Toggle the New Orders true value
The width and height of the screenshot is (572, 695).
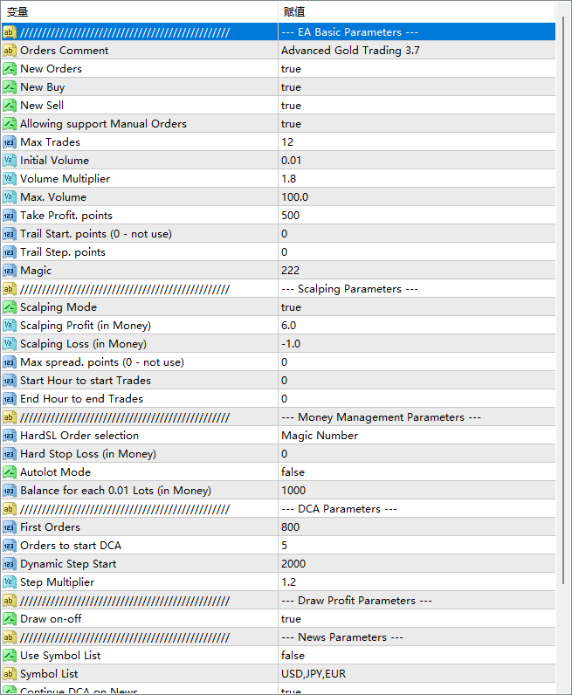tap(417, 69)
